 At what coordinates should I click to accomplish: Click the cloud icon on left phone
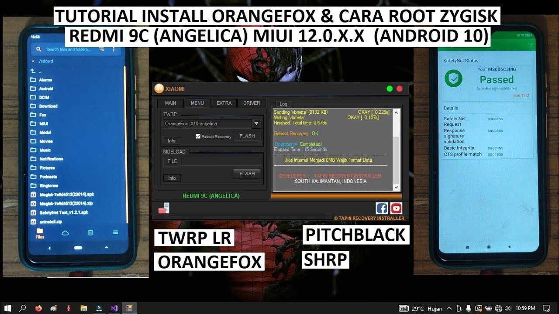click(65, 233)
